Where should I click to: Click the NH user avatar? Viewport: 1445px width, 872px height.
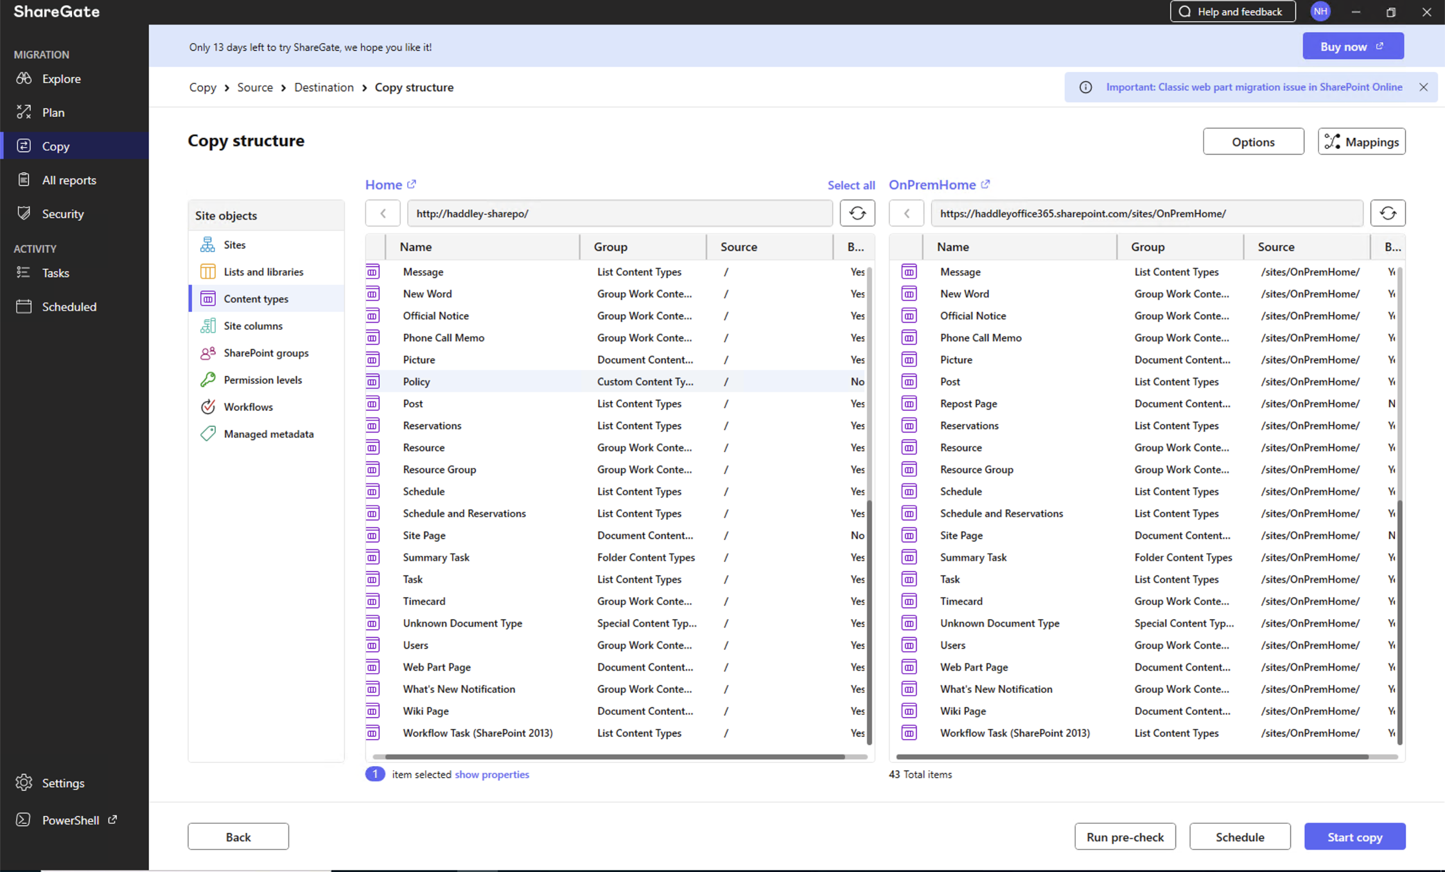pos(1320,12)
